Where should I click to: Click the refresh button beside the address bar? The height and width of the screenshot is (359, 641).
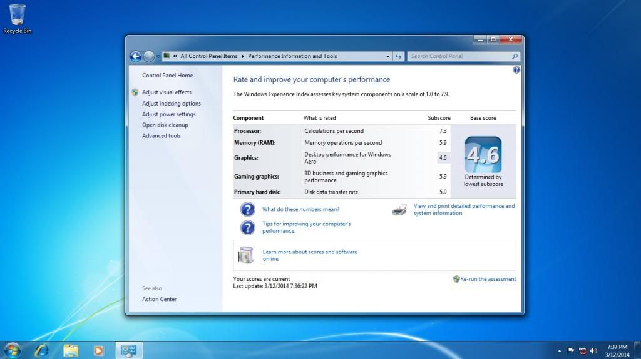pos(399,56)
